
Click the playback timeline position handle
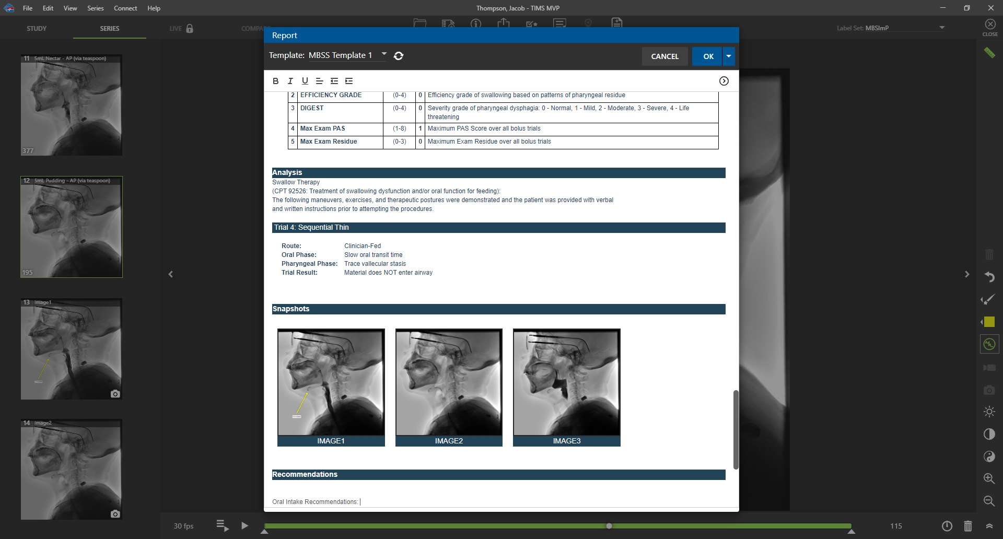609,526
